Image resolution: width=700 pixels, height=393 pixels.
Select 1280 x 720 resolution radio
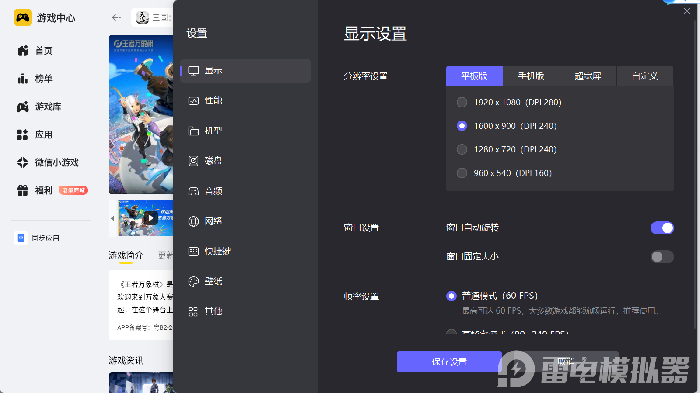click(462, 149)
